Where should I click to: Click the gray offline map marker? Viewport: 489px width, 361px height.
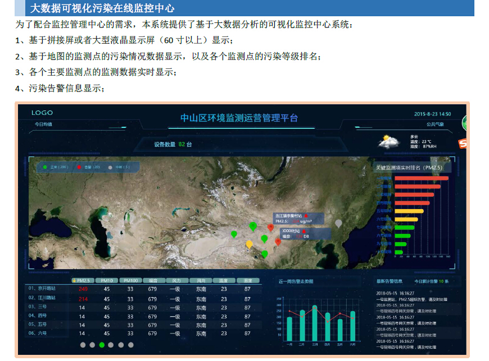[338, 223]
